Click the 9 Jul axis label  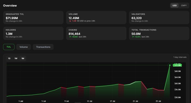pos(67,101)
